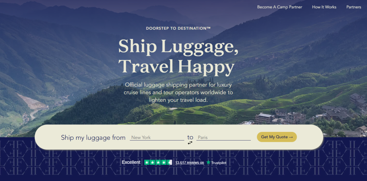Click the partially filled fifth rating star
367x181 pixels.
point(170,162)
